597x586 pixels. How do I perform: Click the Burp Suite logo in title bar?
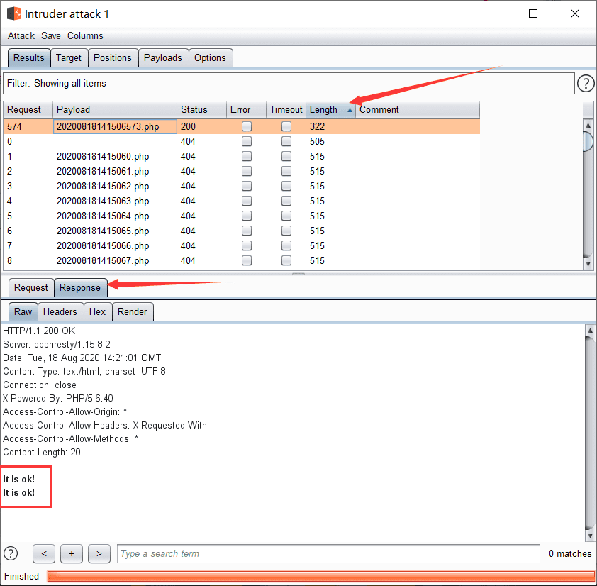pyautogui.click(x=13, y=13)
